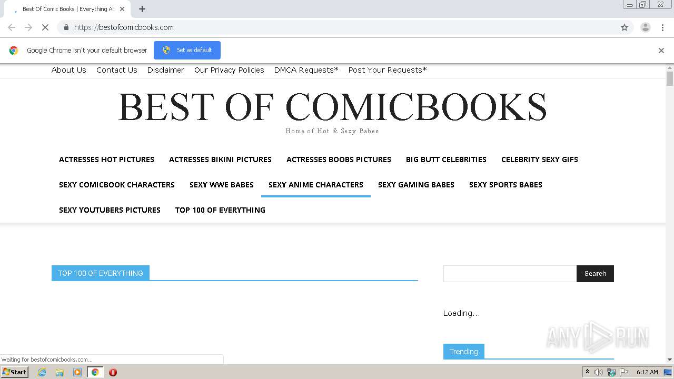Open Top 100 of Everything menu
Image resolution: width=674 pixels, height=379 pixels.
[220, 210]
